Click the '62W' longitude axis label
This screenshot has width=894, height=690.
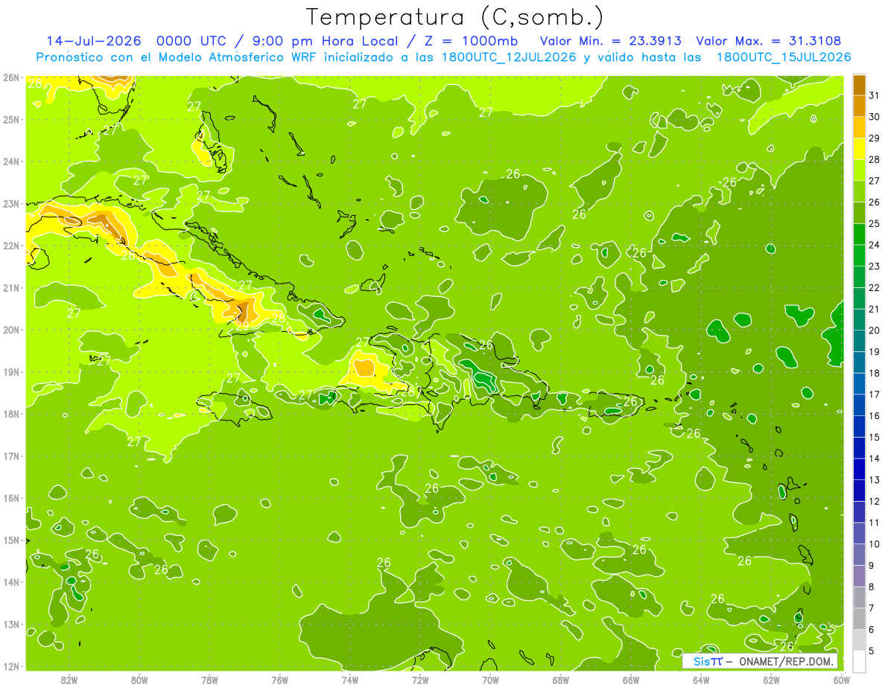click(x=771, y=680)
